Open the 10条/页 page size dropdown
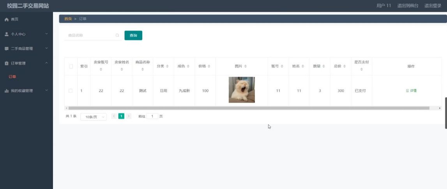The image size is (447, 189). [94, 117]
